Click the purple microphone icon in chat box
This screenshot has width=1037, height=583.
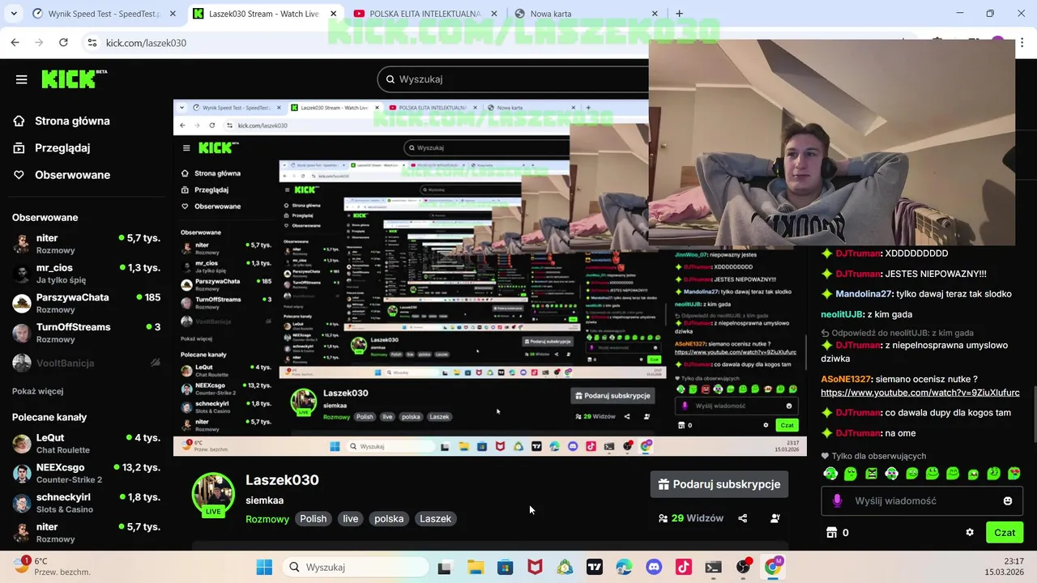tap(837, 501)
